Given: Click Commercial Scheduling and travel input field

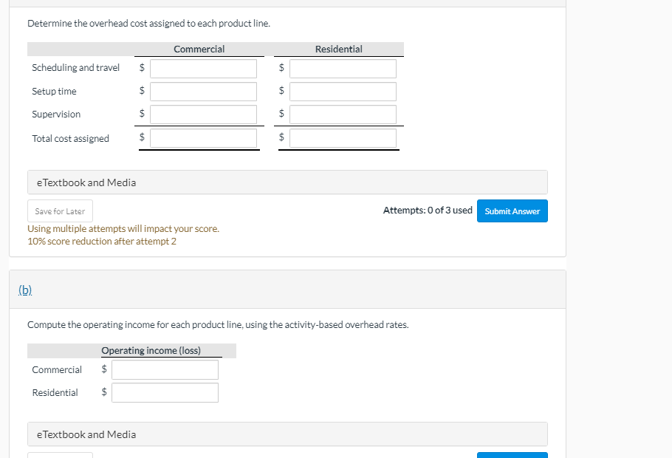Looking at the screenshot, I should pyautogui.click(x=203, y=69).
